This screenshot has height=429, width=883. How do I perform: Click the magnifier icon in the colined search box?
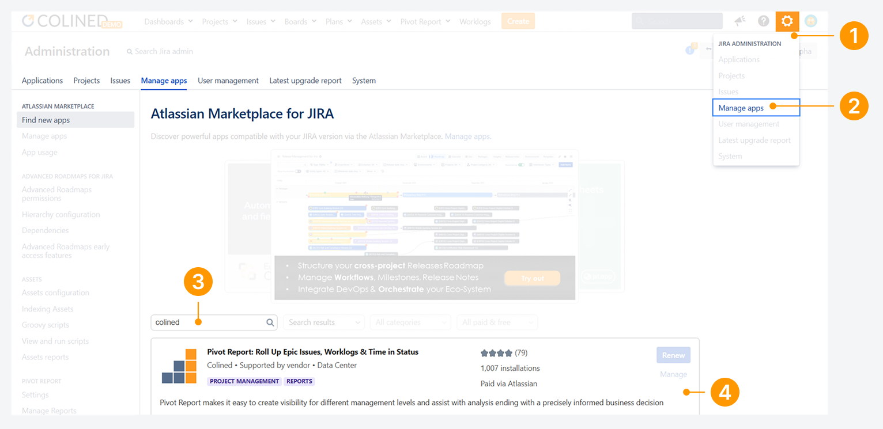pyautogui.click(x=270, y=322)
